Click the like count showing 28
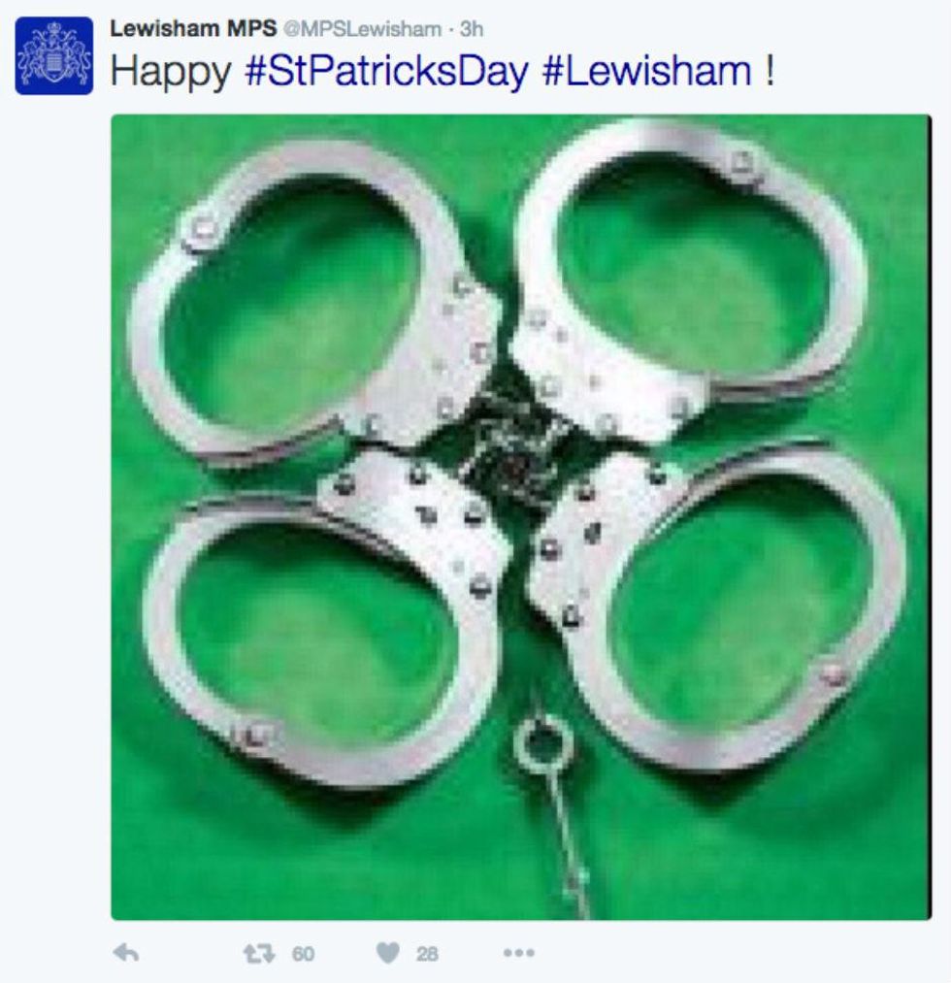 (x=428, y=954)
